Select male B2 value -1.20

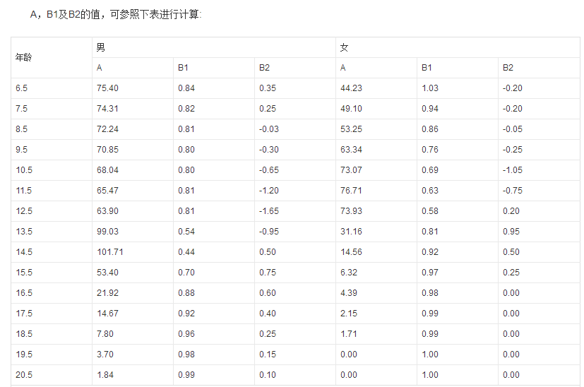pos(269,191)
